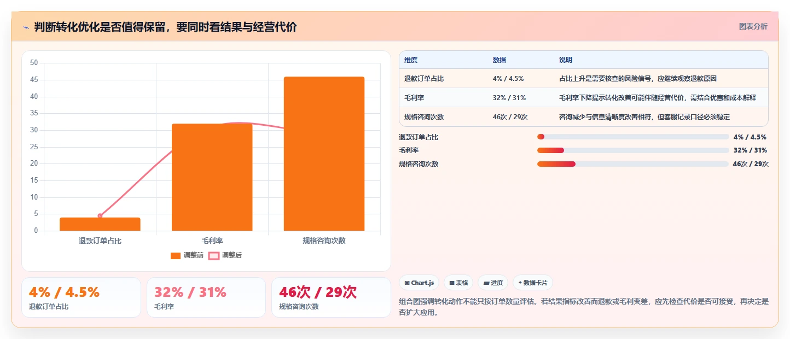
Task: Click the pink line data point
Action: [x=100, y=216]
